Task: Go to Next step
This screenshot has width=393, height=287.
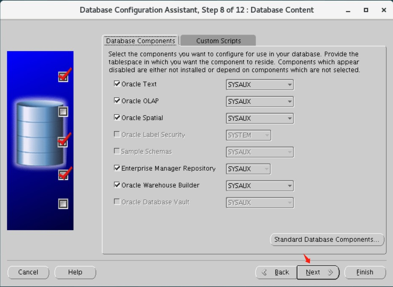Action: pyautogui.click(x=318, y=272)
